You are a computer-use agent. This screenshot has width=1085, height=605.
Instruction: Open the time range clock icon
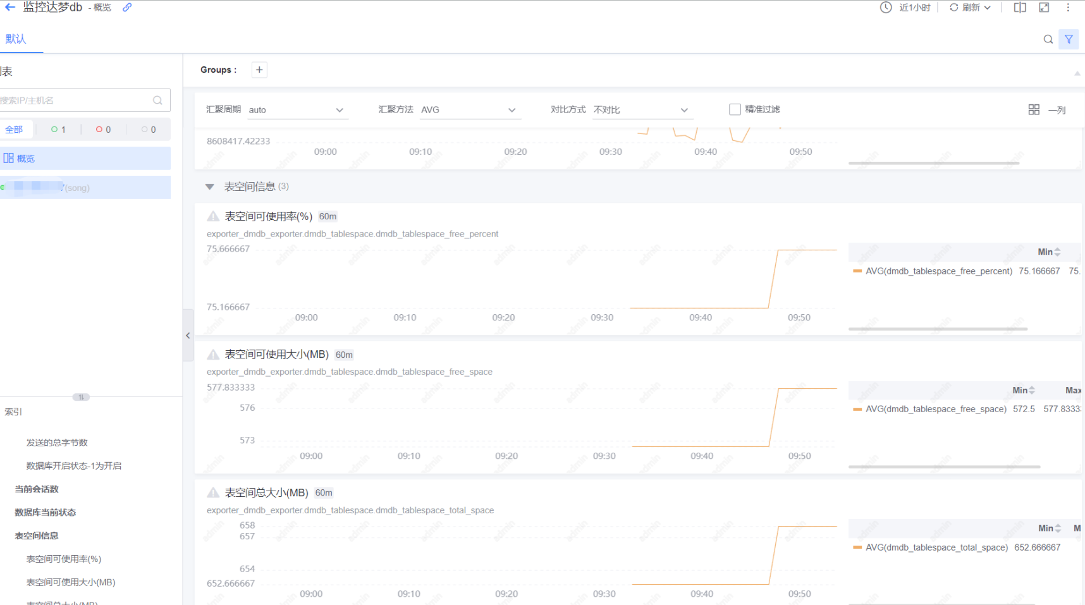pos(886,8)
